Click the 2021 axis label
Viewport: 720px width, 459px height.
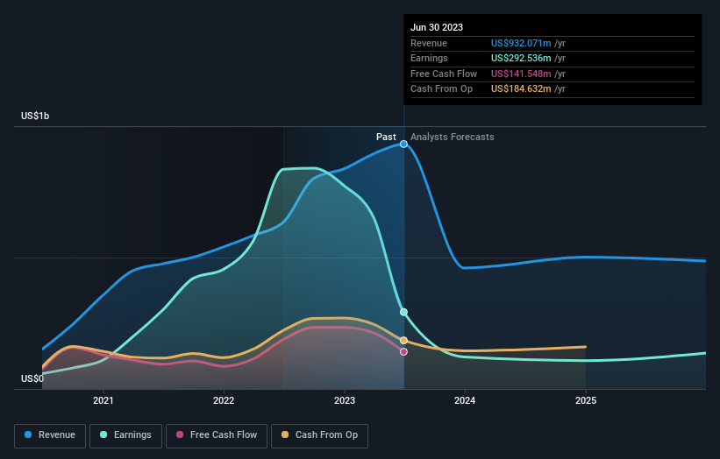(103, 400)
